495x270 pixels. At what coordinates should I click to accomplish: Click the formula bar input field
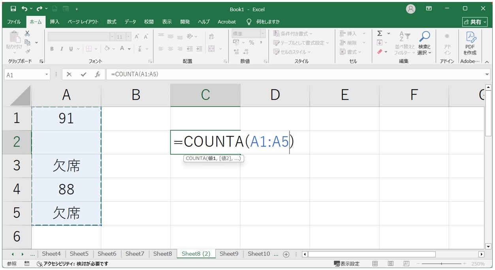(x=294, y=74)
